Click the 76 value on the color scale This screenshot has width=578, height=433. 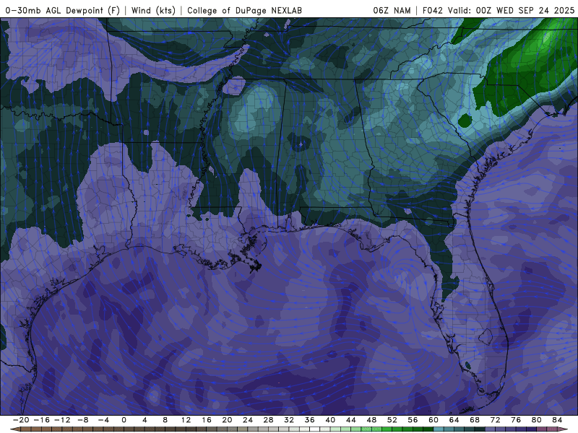point(516,420)
